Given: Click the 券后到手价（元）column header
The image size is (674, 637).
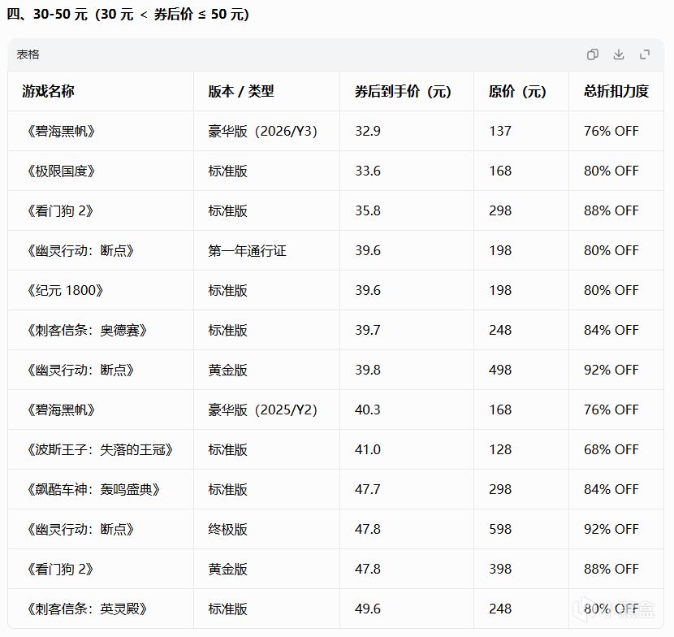Looking at the screenshot, I should tap(403, 91).
